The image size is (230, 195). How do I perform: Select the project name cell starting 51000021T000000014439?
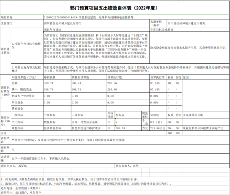[x=136, y=17]
